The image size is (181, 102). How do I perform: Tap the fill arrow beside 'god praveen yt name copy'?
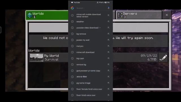[109, 71]
